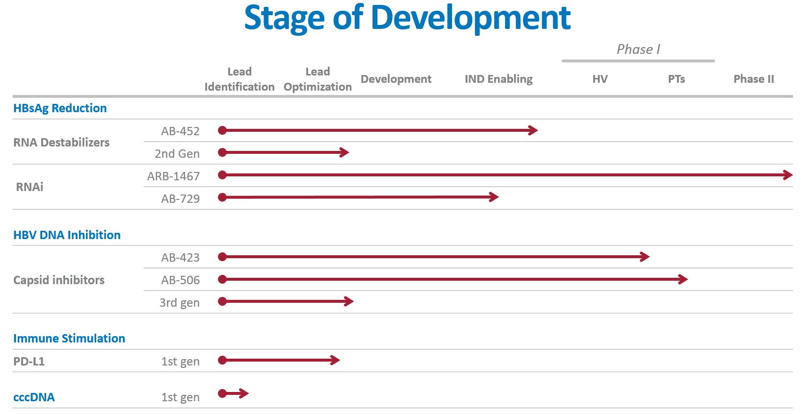The image size is (802, 414).
Task: Click the 'HBV DNA Inhibition' section heading
Action: (67, 235)
